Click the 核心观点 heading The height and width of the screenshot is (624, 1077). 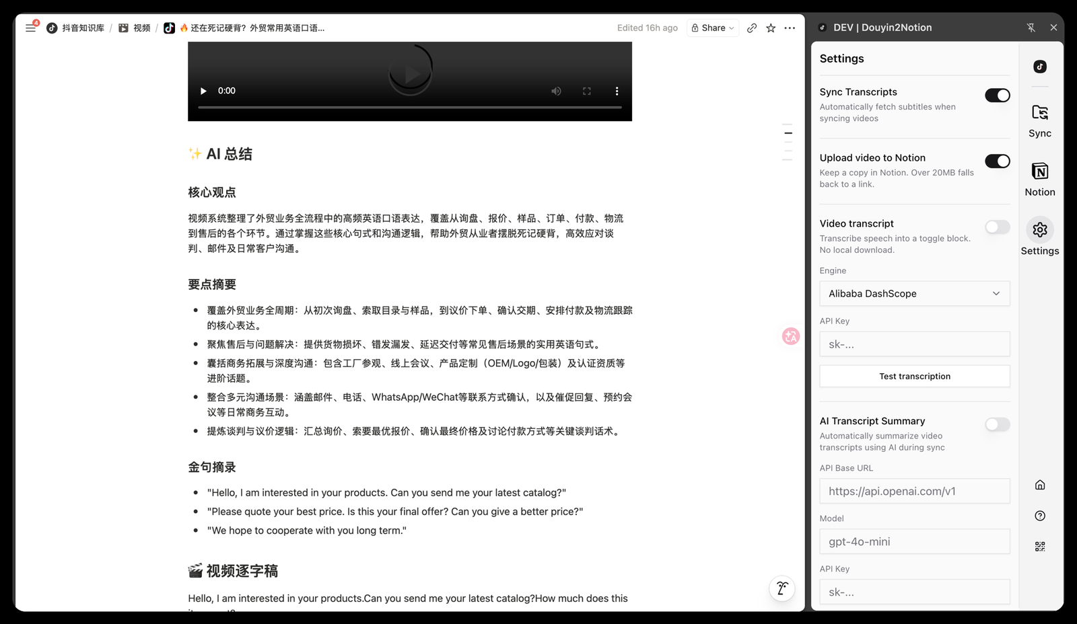click(212, 192)
